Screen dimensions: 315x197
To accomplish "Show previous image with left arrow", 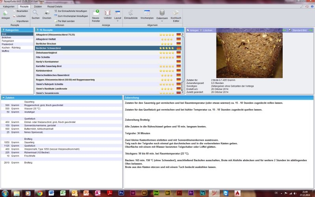I will [284, 30].
